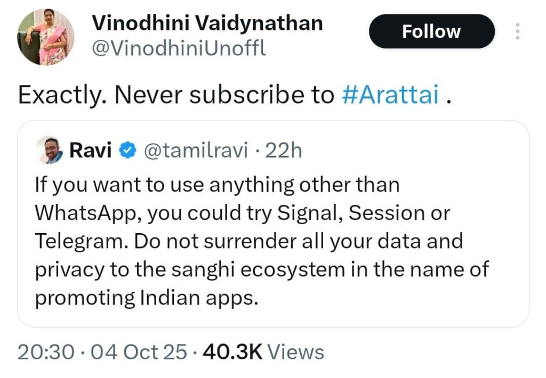
Task: Open the @VinodhiniUnoffl handle link
Action: pyautogui.click(x=179, y=48)
